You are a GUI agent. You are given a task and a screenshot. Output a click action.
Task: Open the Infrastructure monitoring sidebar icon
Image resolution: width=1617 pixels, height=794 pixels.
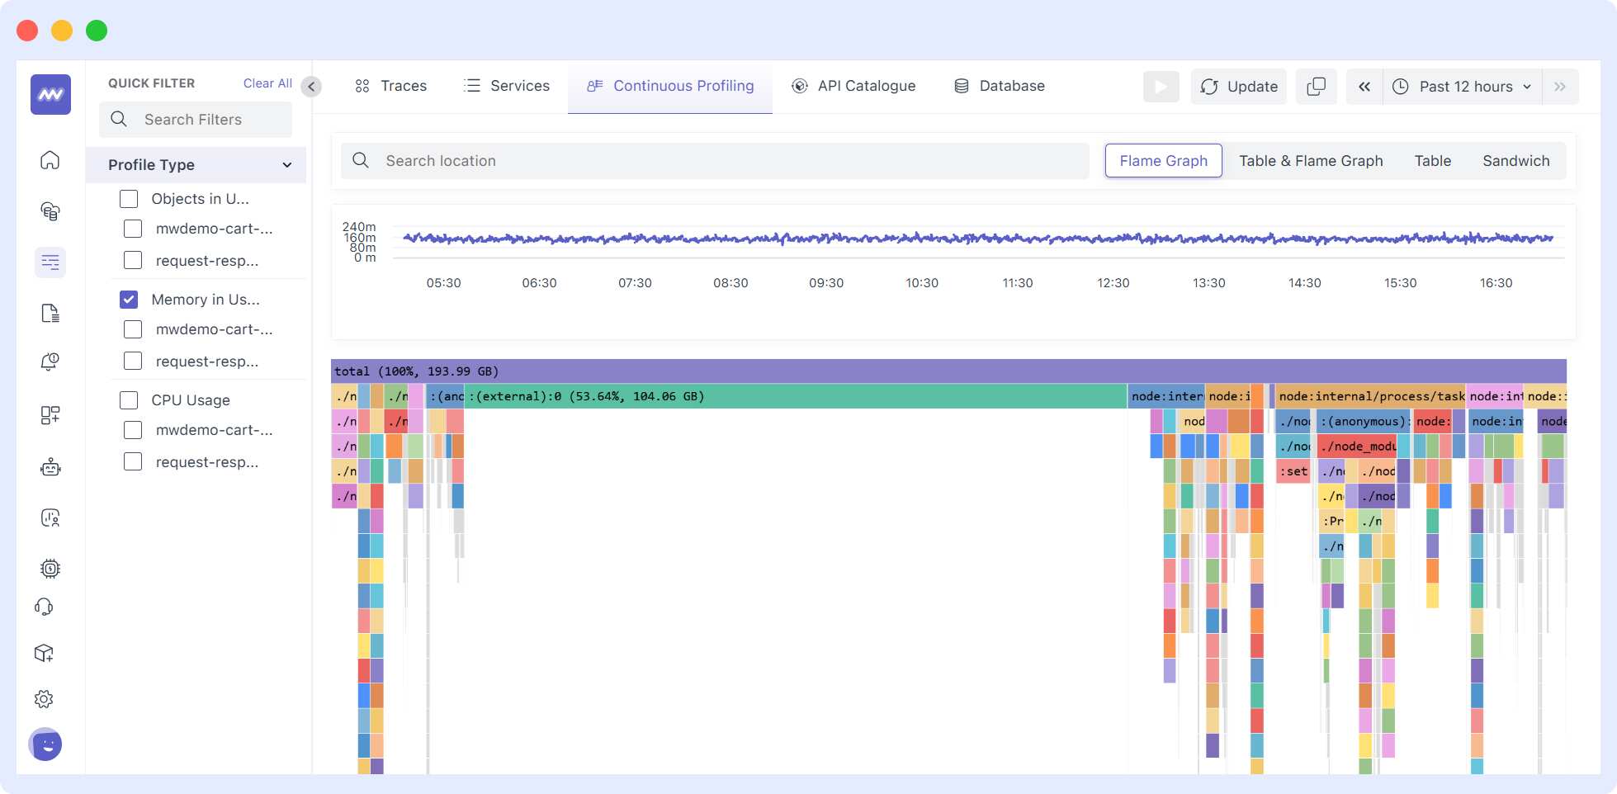[x=50, y=212]
